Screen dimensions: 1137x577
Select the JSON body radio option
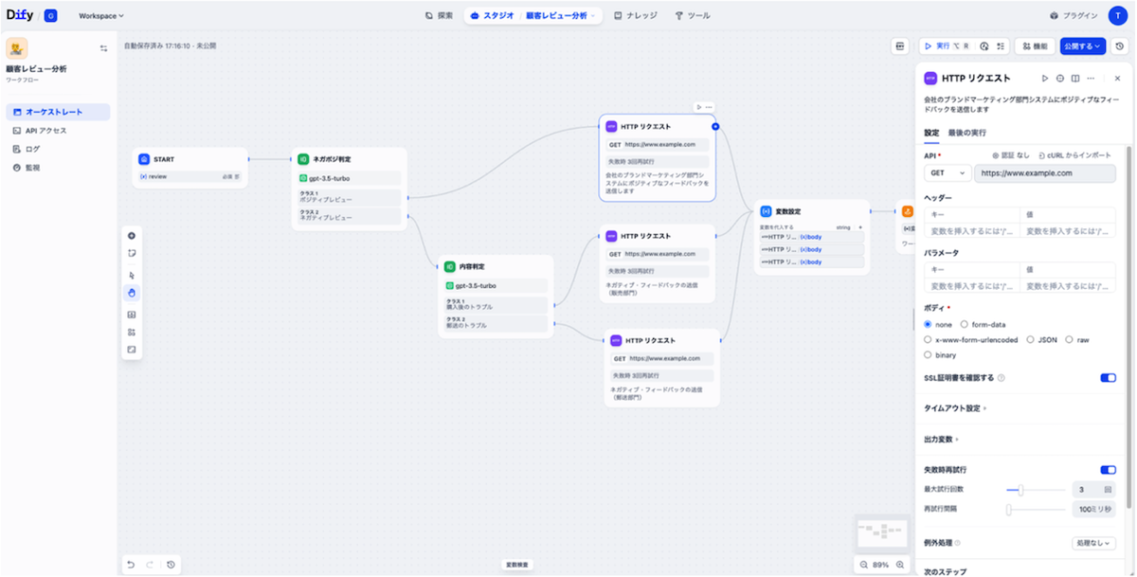coord(1031,339)
